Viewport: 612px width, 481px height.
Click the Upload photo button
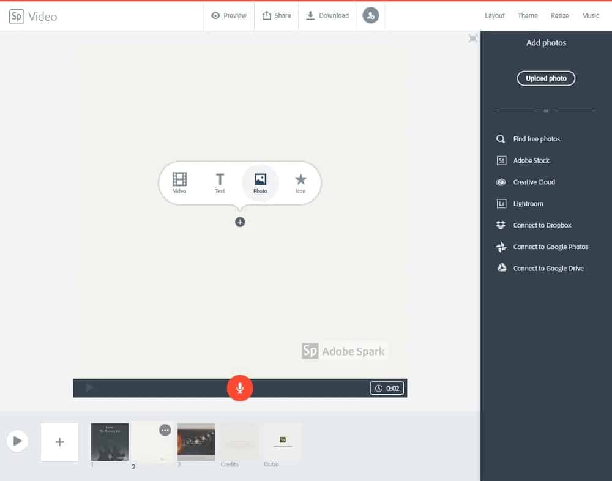(x=546, y=78)
